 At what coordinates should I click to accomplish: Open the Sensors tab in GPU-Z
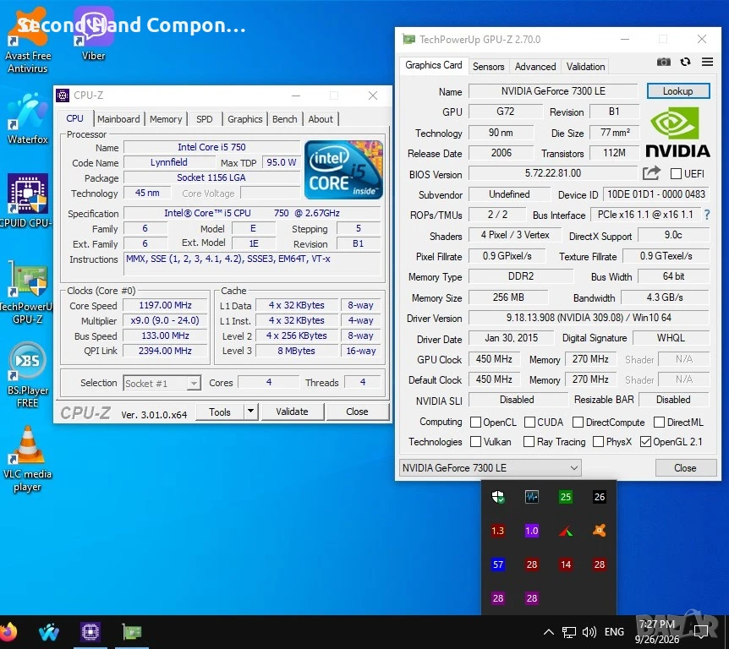tap(488, 67)
